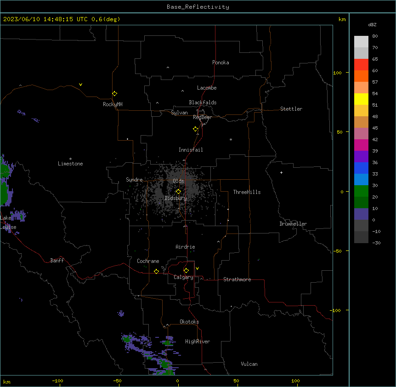Click the Limestone label

(x=70, y=164)
